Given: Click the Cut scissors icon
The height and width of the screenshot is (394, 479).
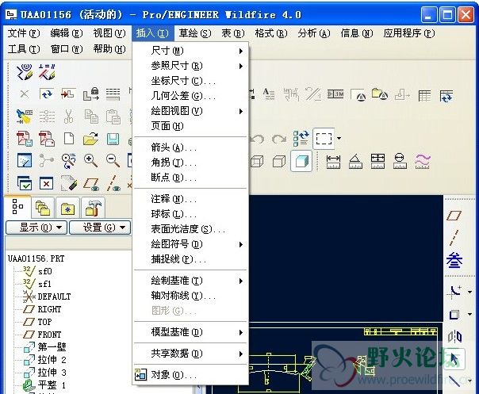Looking at the screenshot, I should (x=69, y=117).
